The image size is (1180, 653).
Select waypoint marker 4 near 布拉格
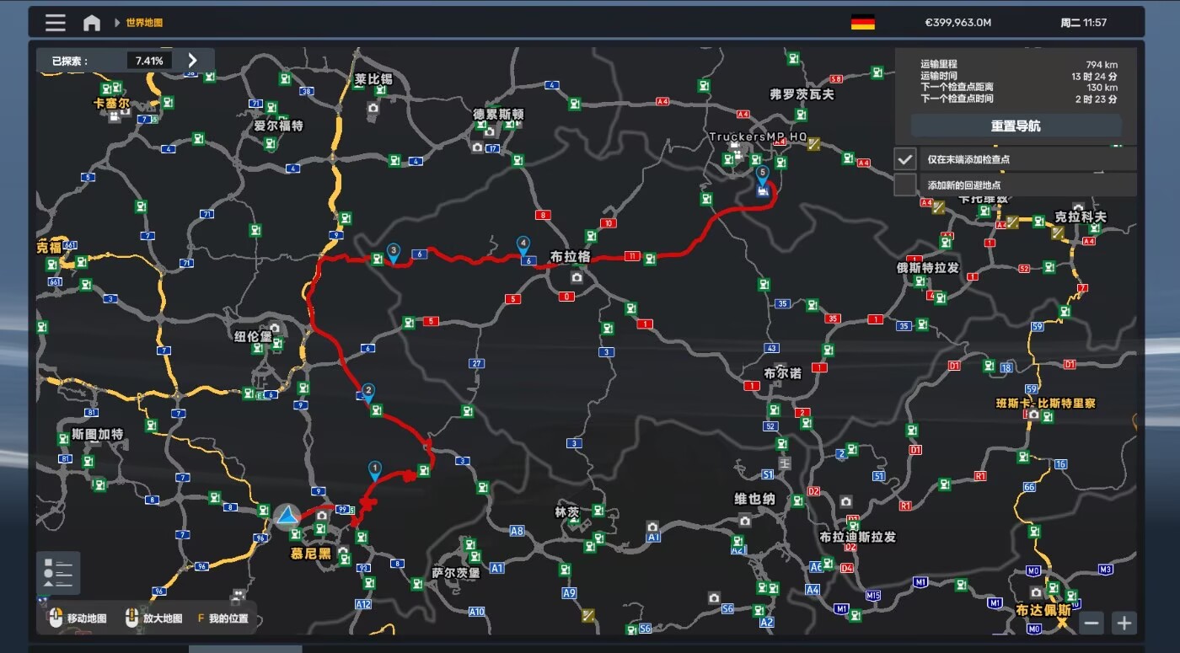(523, 245)
